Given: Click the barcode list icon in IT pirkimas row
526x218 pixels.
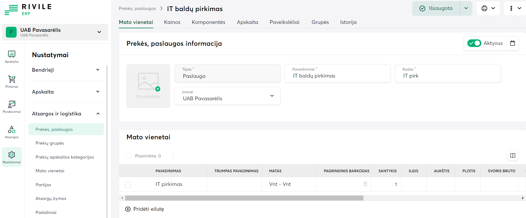Looking at the screenshot, I should (x=365, y=184).
